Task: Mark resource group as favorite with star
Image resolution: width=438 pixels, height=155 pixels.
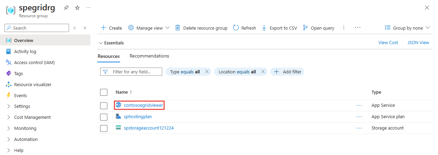Action: 77,8
